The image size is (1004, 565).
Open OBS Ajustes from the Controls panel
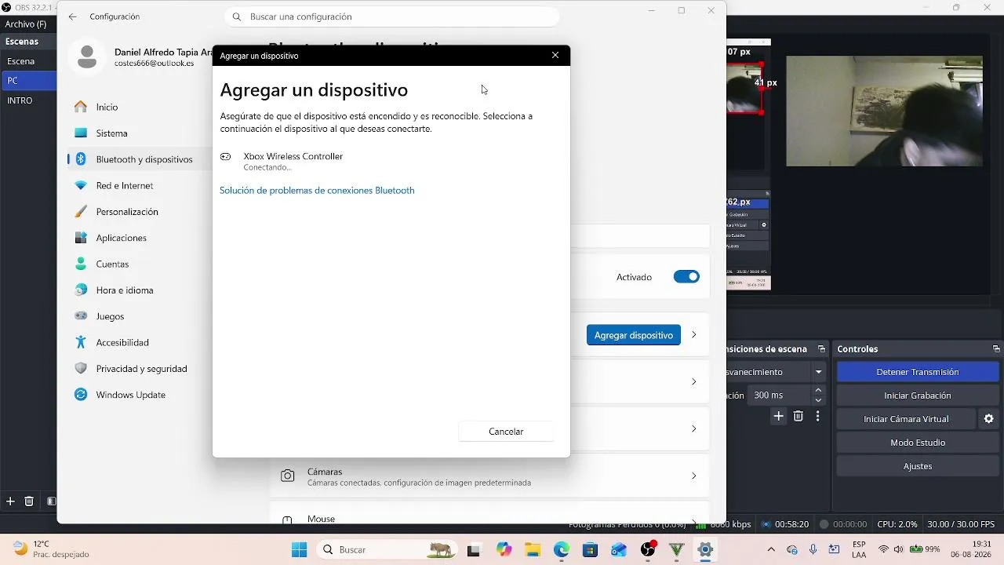[918, 466]
